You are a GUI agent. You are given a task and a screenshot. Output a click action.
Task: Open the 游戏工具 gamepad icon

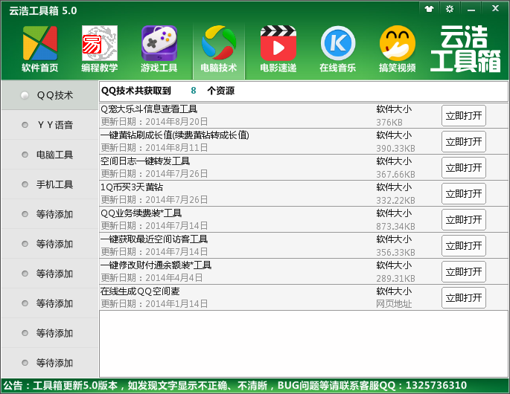click(x=159, y=49)
